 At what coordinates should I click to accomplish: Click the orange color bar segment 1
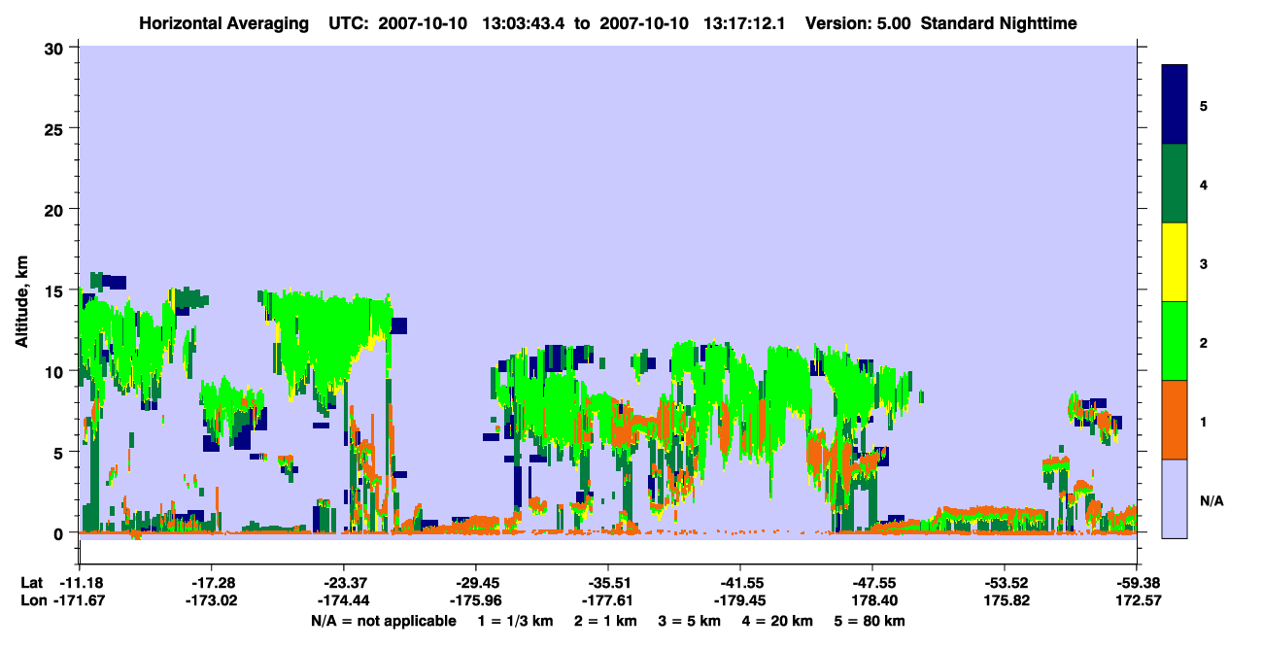click(x=1175, y=420)
